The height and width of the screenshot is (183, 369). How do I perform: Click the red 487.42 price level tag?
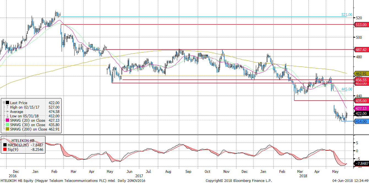pos(361,50)
